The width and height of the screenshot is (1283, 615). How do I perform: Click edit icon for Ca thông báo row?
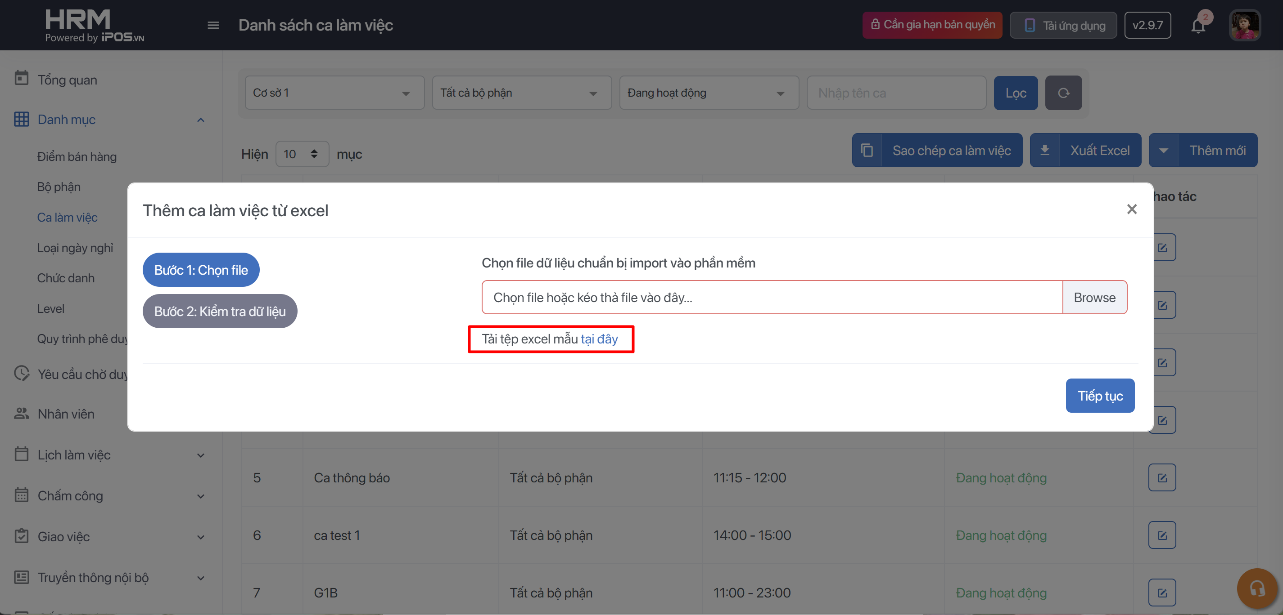[1161, 478]
